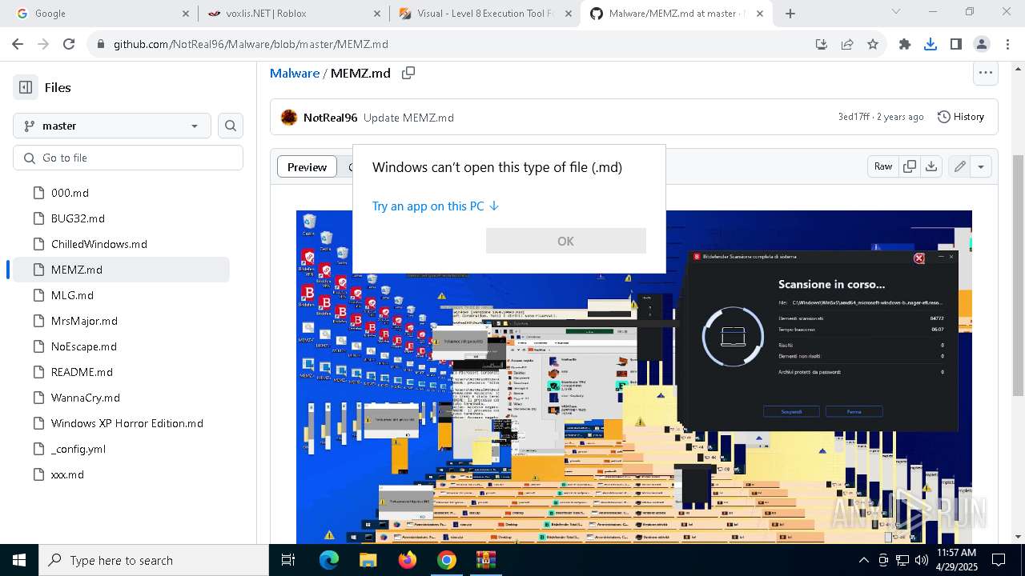Open NotReal96 author profile link
The image size is (1025, 576).
pos(330,118)
